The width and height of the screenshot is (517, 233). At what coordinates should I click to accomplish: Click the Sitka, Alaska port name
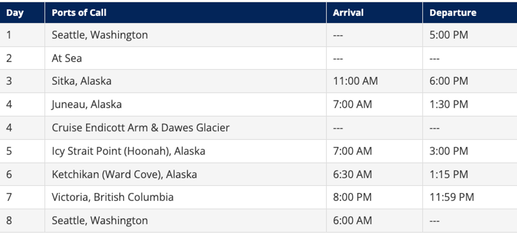point(82,81)
